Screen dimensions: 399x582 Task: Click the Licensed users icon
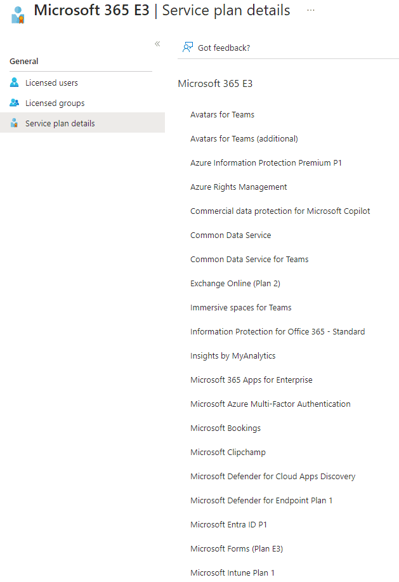[14, 83]
